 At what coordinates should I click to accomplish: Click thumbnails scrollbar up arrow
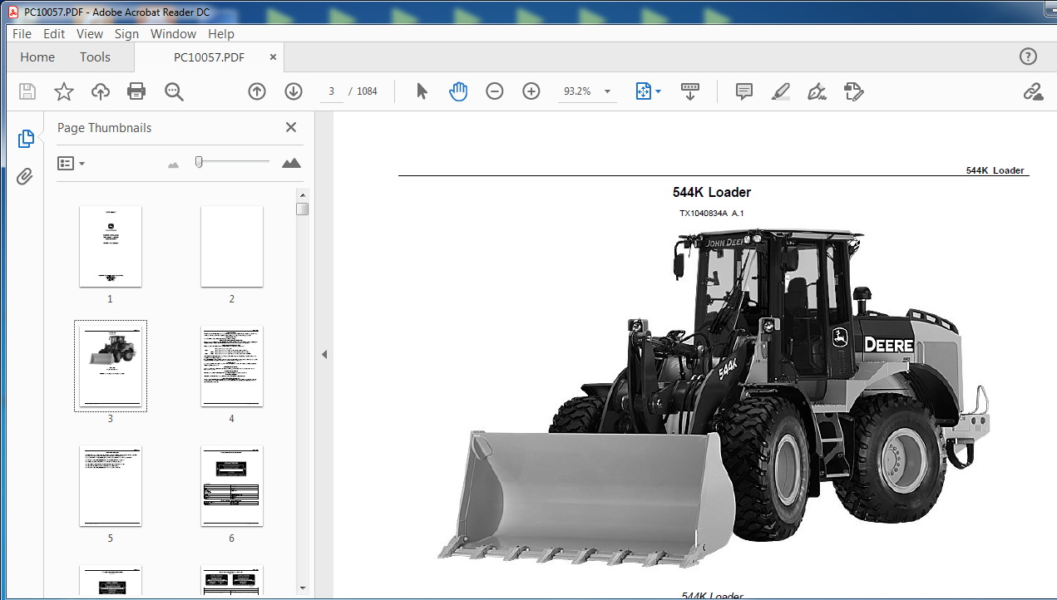tap(303, 194)
